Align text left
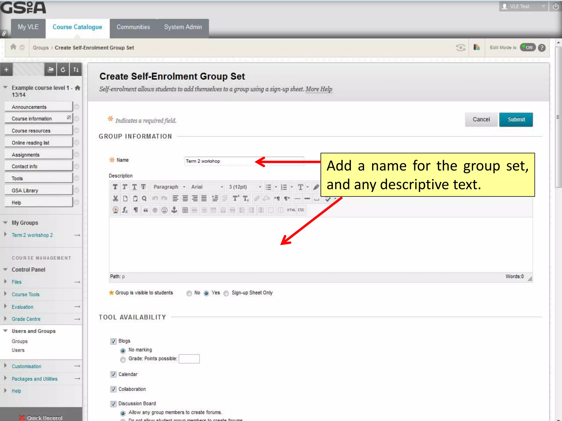 coord(175,198)
